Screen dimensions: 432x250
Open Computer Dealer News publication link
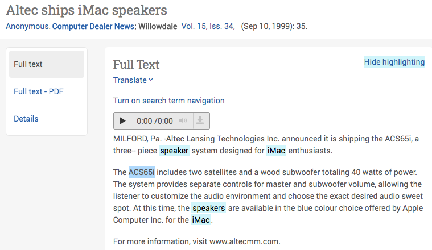(x=92, y=27)
